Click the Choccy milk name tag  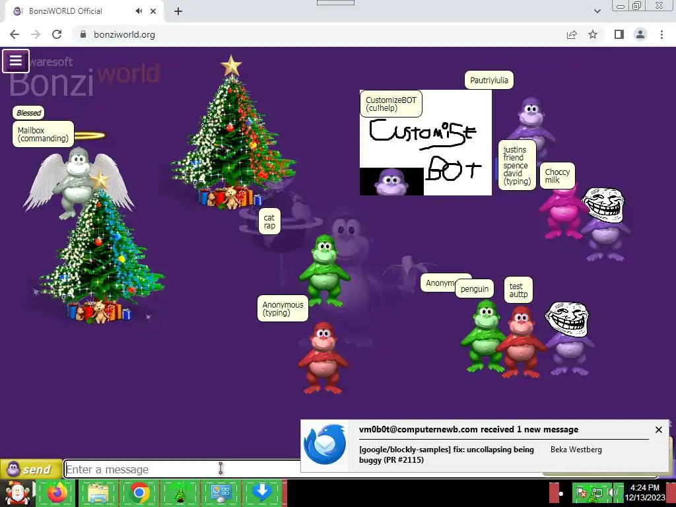click(557, 176)
